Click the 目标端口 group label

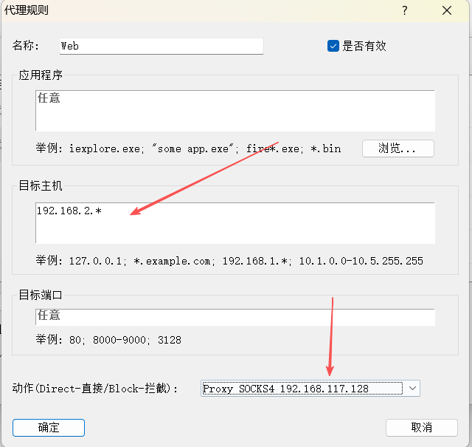tap(41, 295)
